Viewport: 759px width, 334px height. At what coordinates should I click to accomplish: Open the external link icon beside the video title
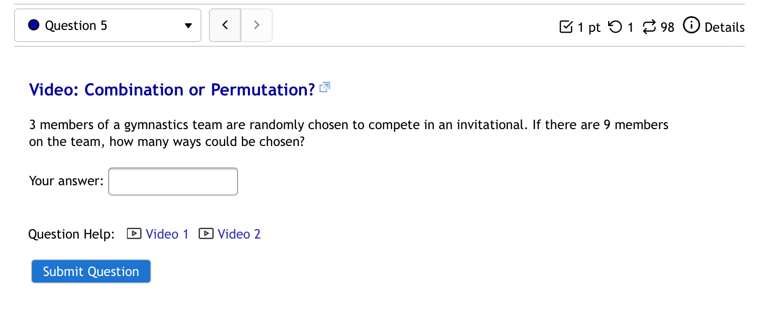click(325, 88)
